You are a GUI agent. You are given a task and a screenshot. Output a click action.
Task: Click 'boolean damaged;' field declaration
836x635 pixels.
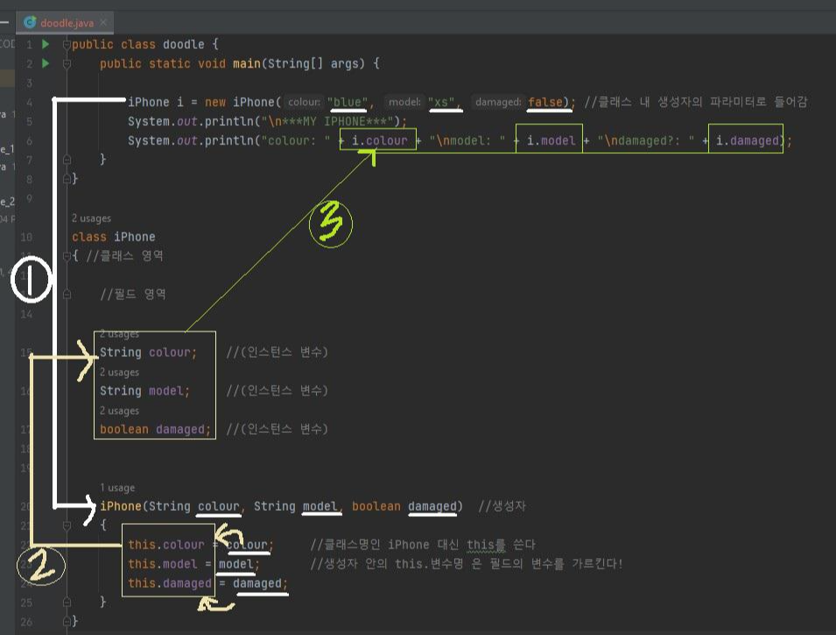click(x=155, y=429)
